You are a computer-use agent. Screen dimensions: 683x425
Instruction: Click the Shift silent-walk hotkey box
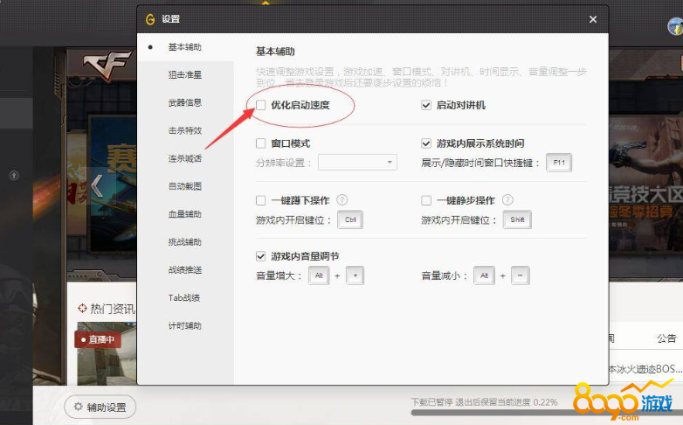click(x=516, y=220)
